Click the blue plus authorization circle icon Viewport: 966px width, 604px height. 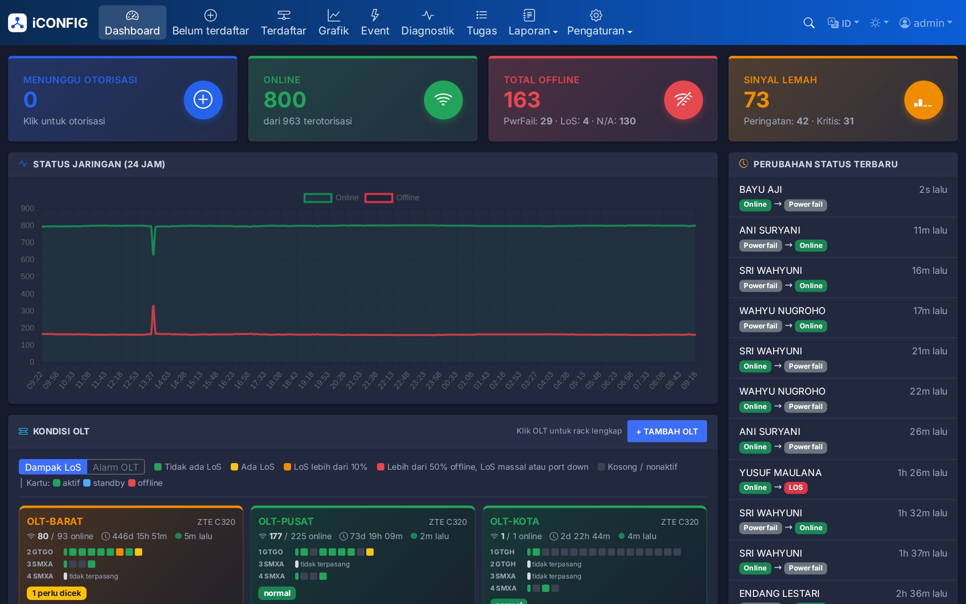203,99
